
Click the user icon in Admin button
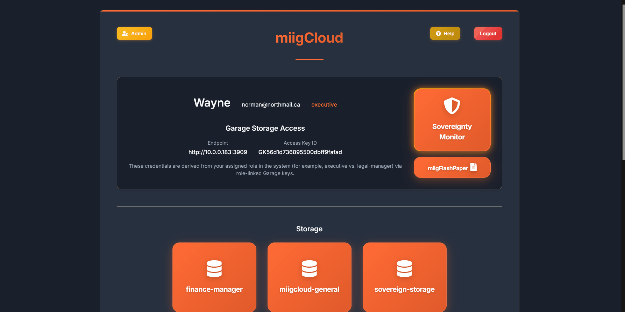[x=125, y=34]
